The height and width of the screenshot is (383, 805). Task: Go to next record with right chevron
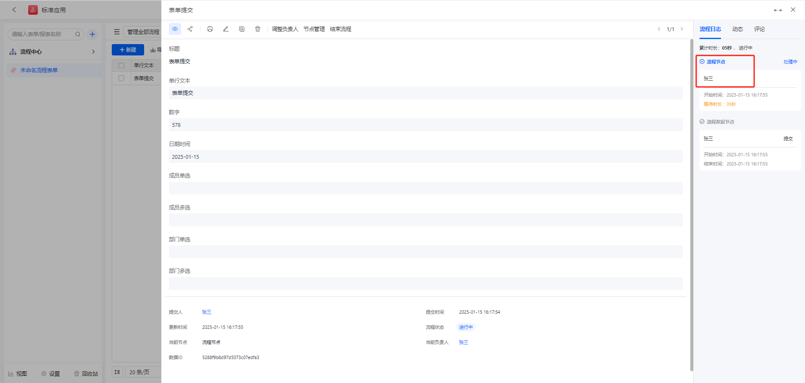[682, 29]
